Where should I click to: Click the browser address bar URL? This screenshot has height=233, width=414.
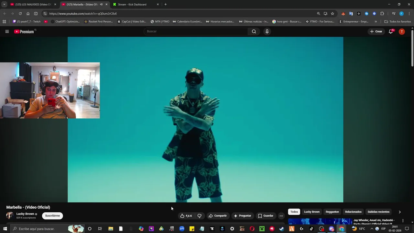pos(83,14)
